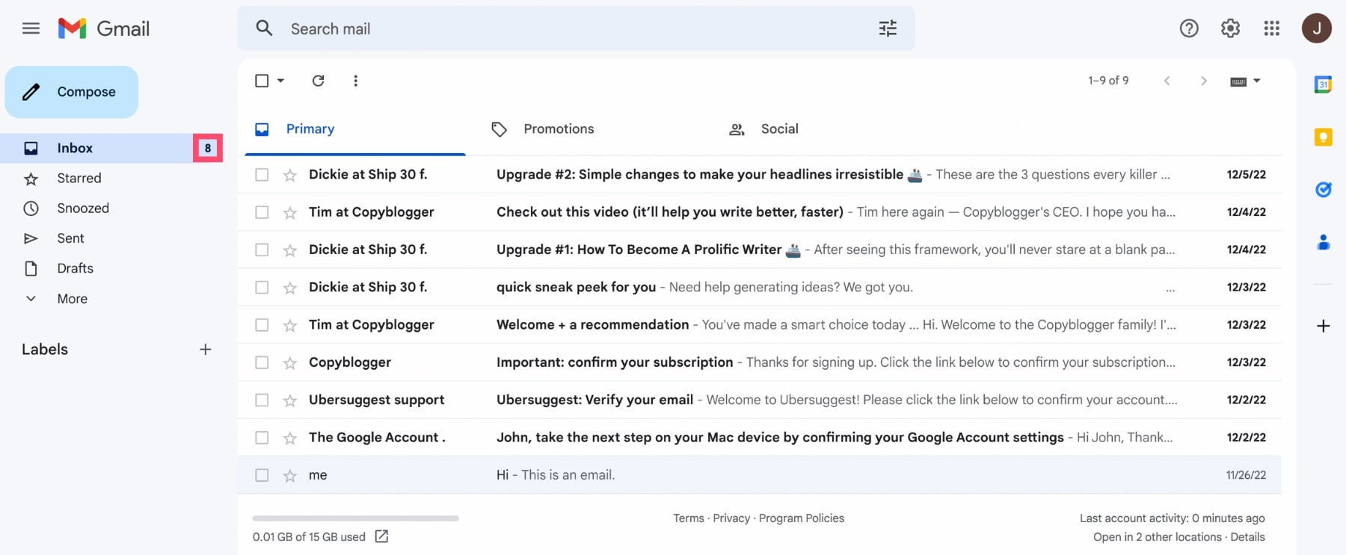Screen dimensions: 1346x555
Task: Open the Settings gear
Action: click(1230, 28)
